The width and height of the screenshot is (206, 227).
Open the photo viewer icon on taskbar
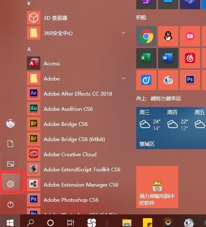189,222
